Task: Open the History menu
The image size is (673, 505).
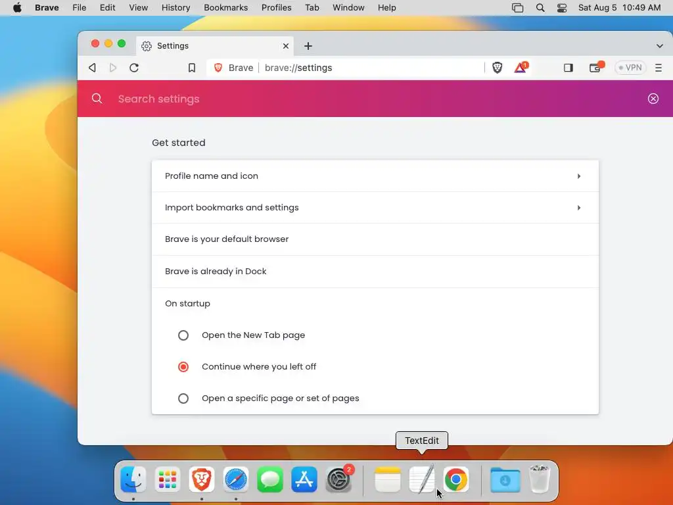Action: (x=175, y=8)
